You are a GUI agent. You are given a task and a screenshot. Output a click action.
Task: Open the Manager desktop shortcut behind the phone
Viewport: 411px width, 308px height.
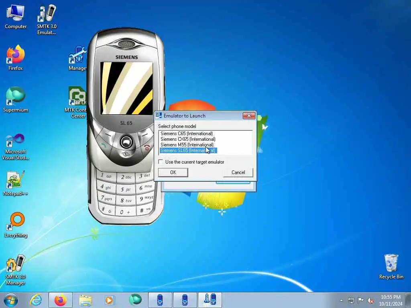[77, 58]
